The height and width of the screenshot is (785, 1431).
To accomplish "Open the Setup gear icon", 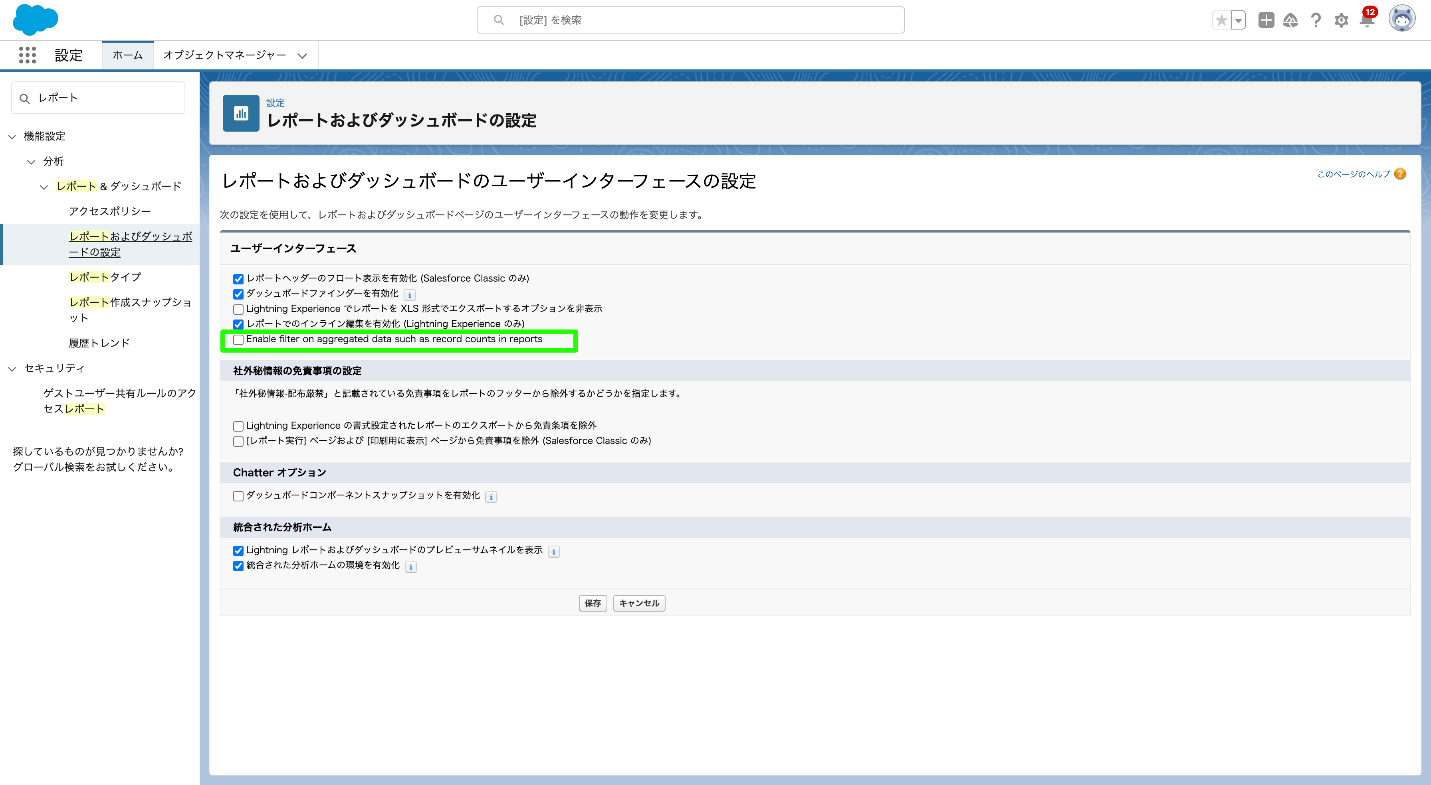I will (x=1341, y=21).
